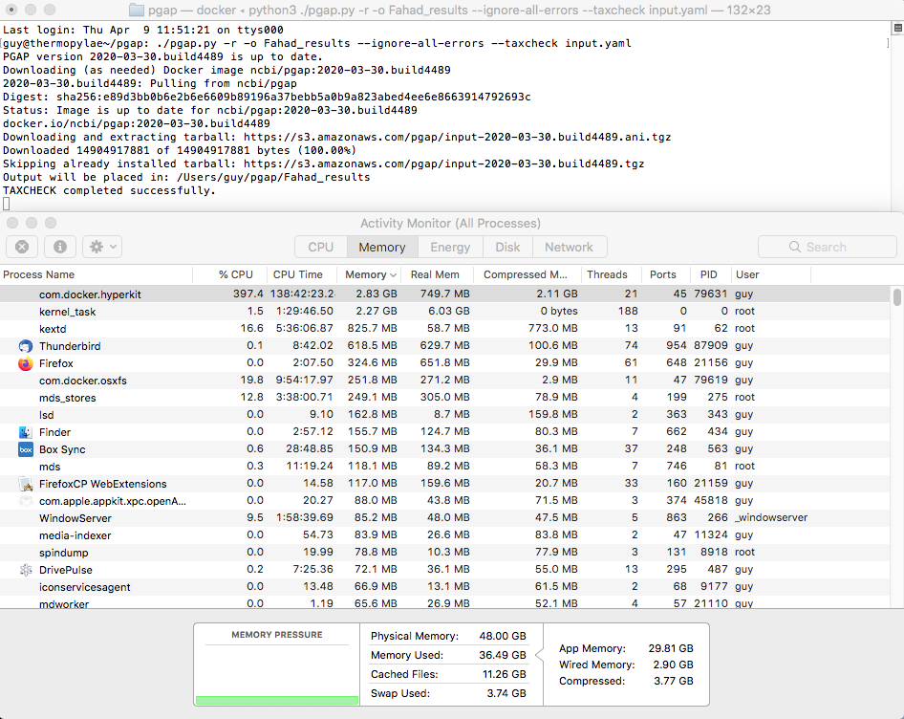Image resolution: width=904 pixels, height=719 pixels.
Task: Select the iconservicesagent process
Action: pyautogui.click(x=444, y=587)
